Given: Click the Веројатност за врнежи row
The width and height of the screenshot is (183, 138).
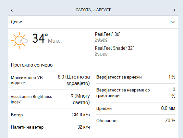Looking at the screenshot, I should coord(136,77).
